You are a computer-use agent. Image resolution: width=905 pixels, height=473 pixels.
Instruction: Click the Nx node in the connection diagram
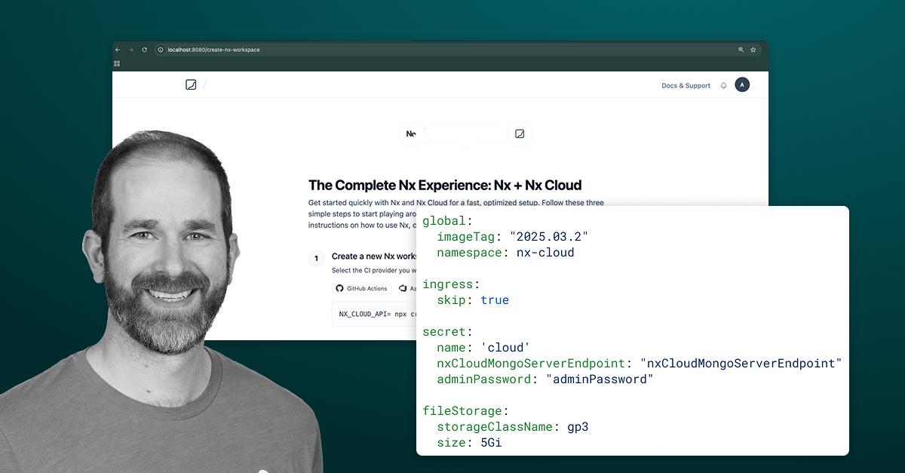[x=411, y=134]
